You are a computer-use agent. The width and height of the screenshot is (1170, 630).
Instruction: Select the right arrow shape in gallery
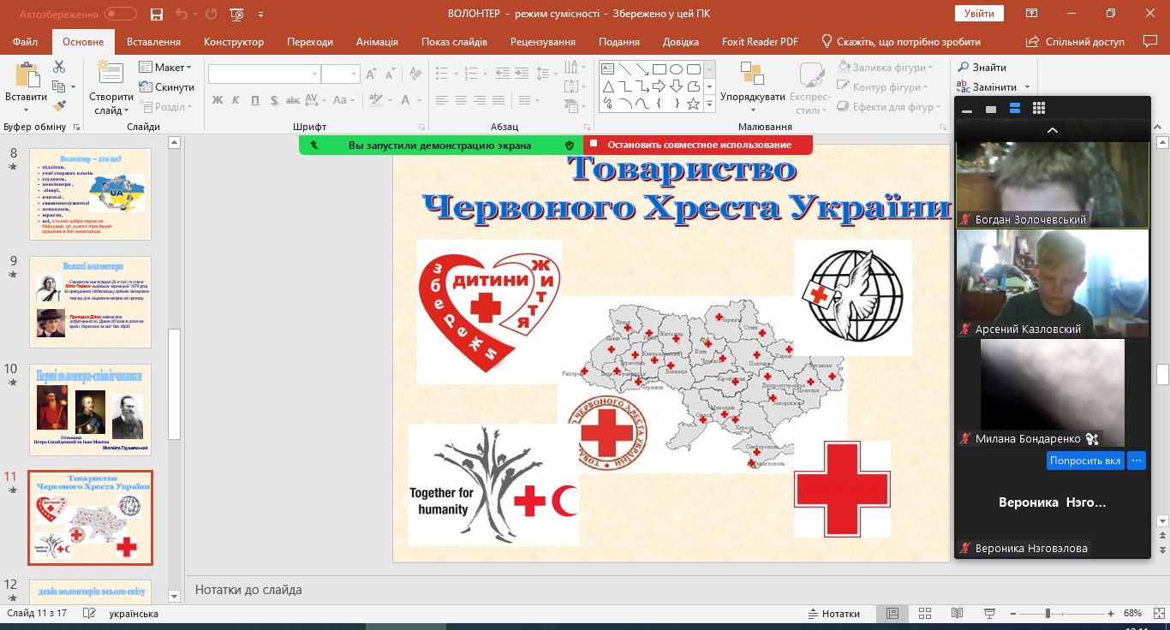(659, 86)
